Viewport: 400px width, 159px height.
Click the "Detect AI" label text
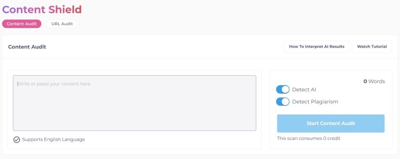coord(304,89)
